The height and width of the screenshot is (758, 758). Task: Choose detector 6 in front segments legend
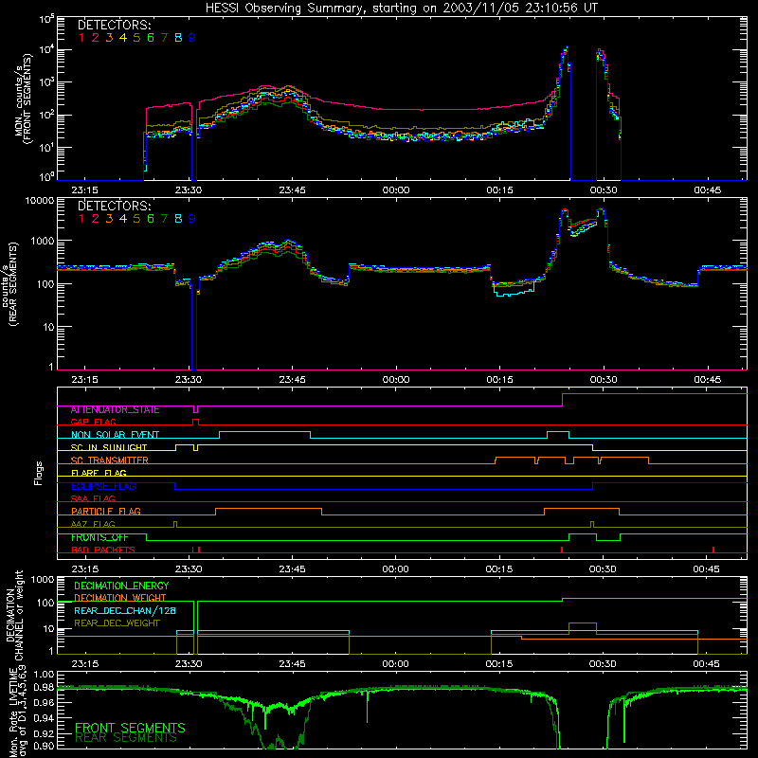151,38
